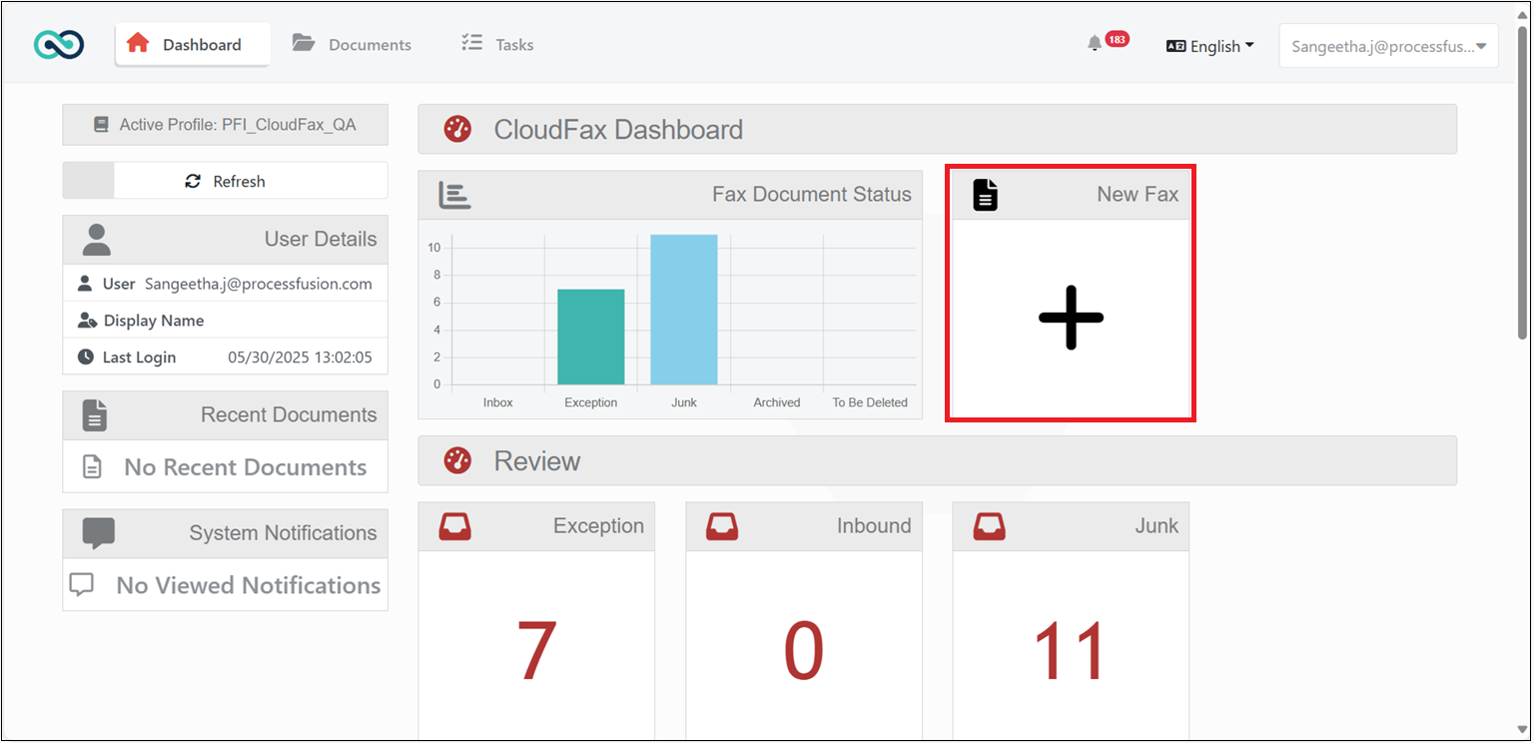The width and height of the screenshot is (1534, 743).
Task: Click the checklist Tasks icon
Action: point(471,43)
